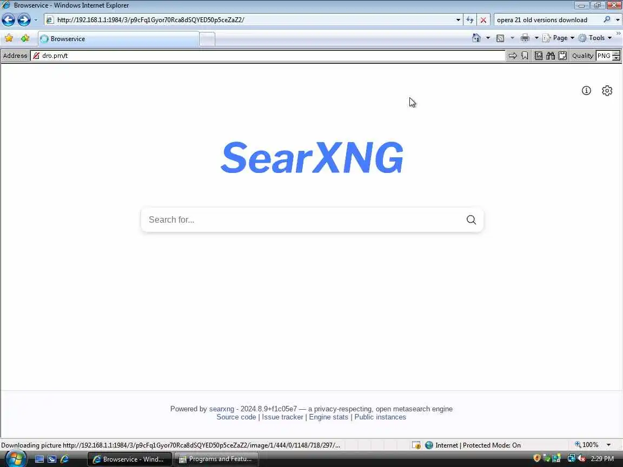Click the network tray icon
Screen dimensions: 623x467
[x=571, y=458]
